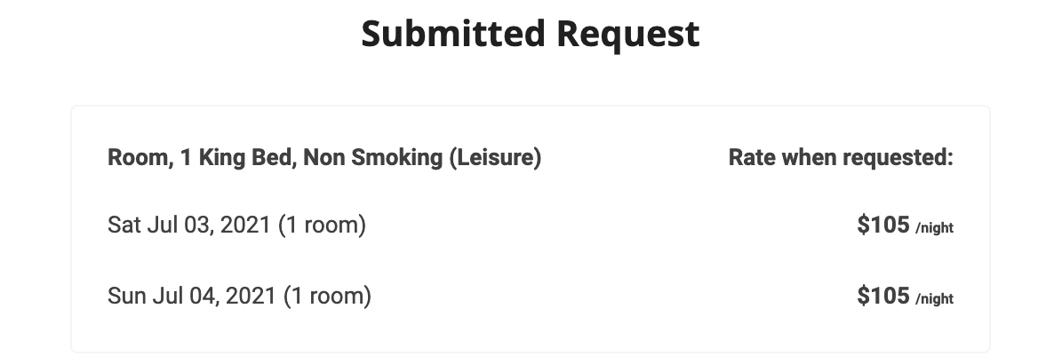Select the Sat Jul 03, 2021 row

(236, 226)
